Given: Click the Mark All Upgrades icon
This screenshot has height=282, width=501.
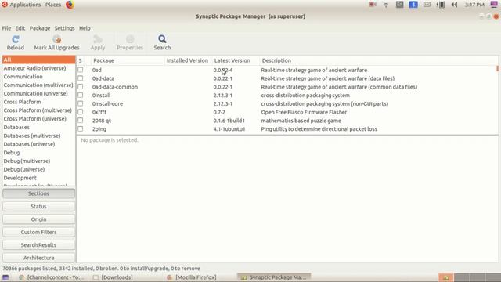Looking at the screenshot, I should (x=57, y=39).
